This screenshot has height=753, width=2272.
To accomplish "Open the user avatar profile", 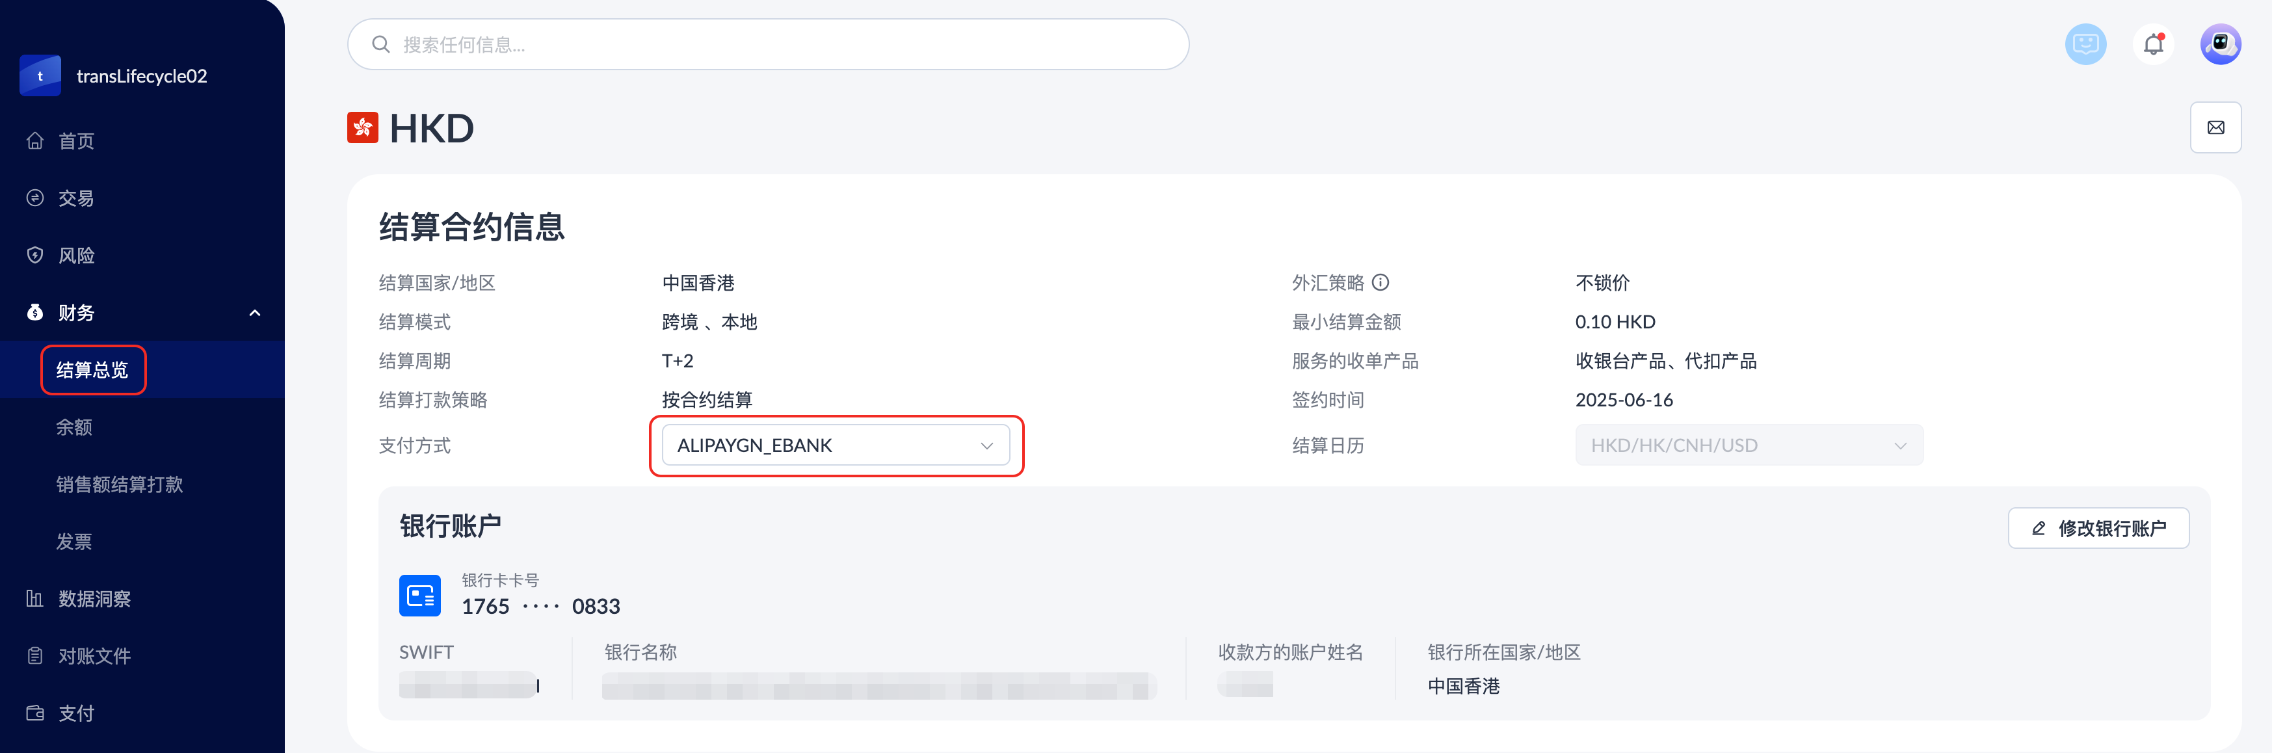I will [2220, 44].
